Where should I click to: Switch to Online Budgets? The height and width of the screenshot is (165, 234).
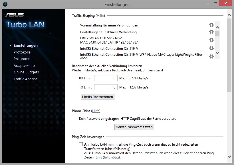[x=26, y=72]
